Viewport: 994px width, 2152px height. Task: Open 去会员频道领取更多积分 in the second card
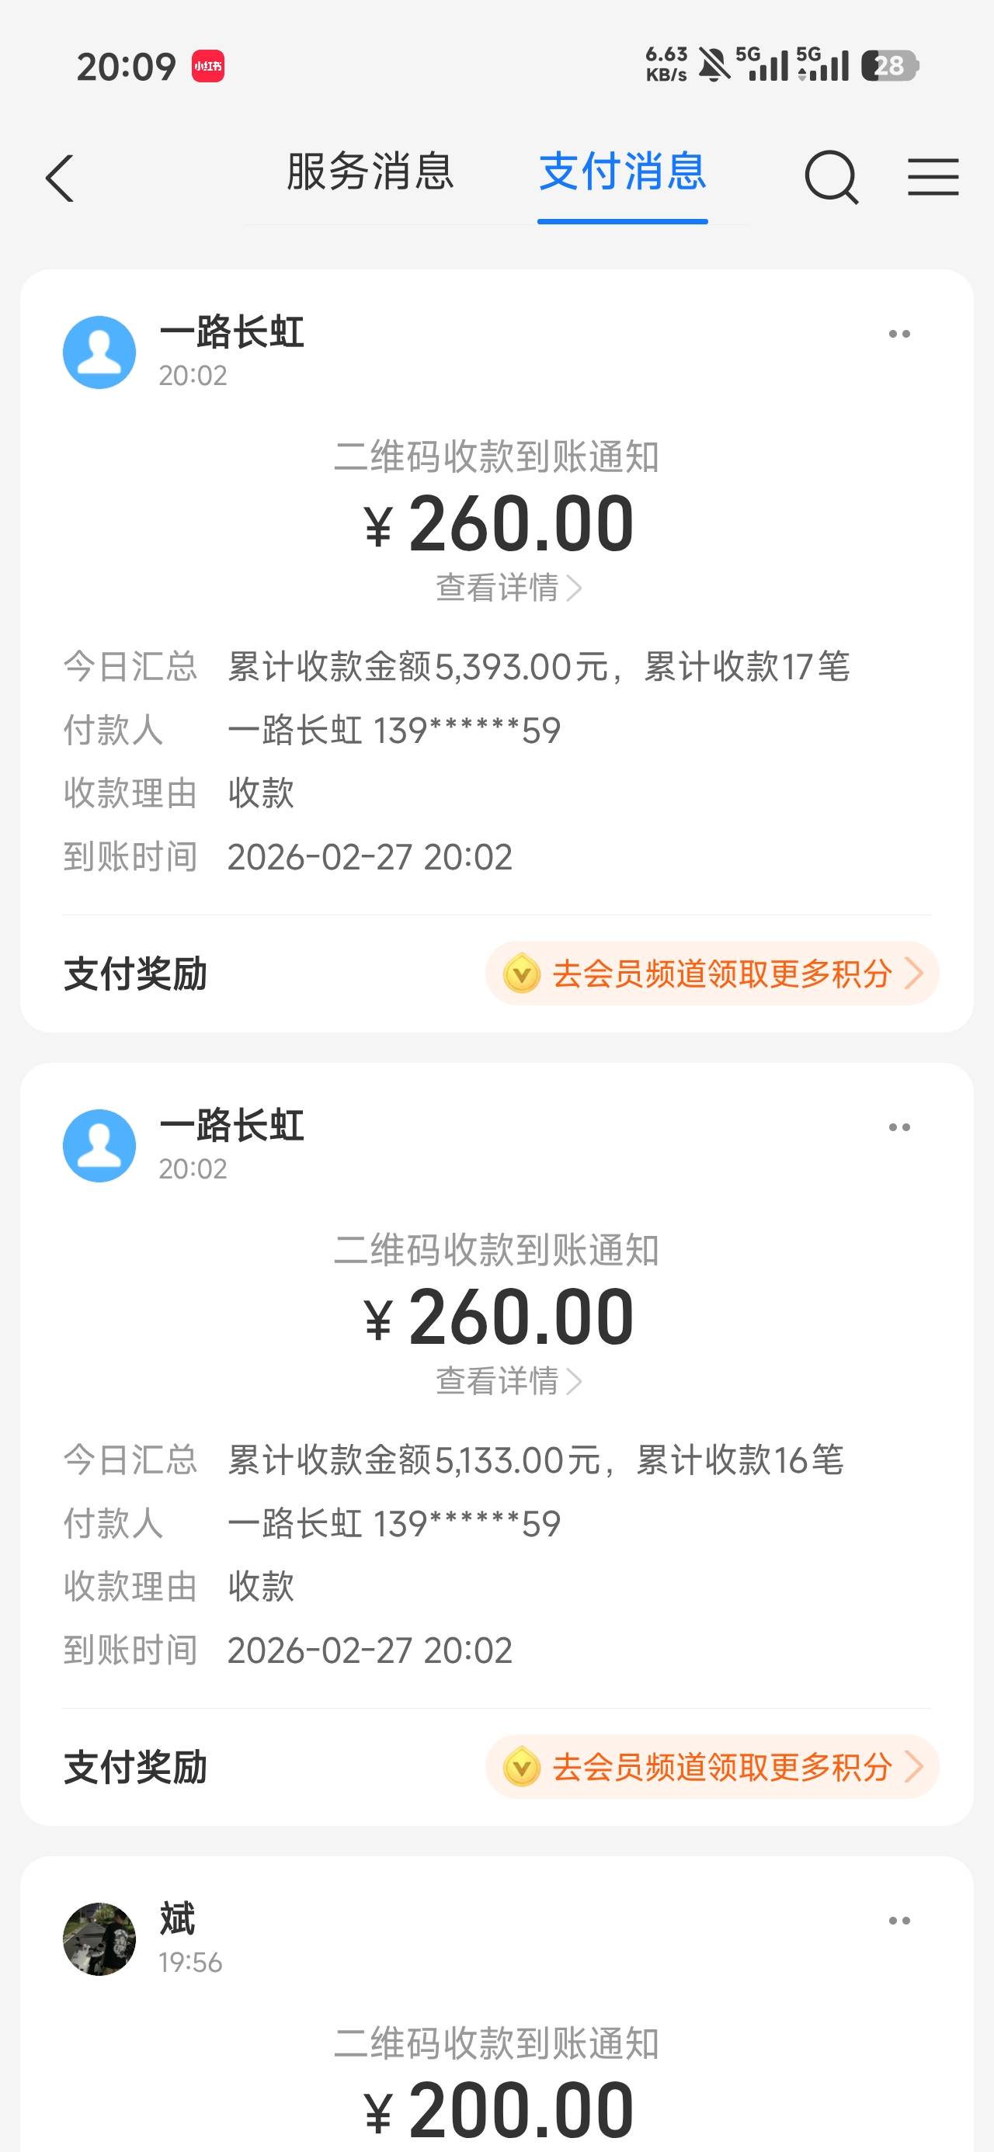coord(712,1767)
